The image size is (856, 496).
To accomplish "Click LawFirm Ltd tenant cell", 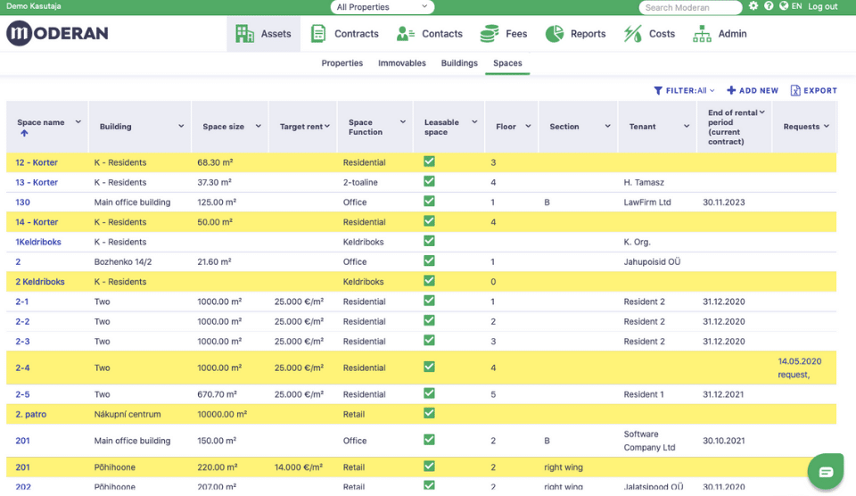I will [x=647, y=203].
